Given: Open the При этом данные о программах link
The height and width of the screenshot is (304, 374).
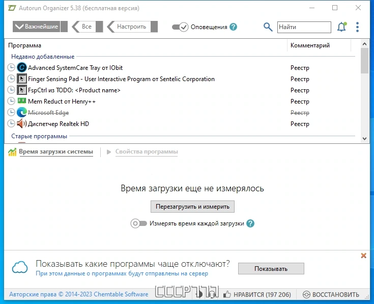Looking at the screenshot, I should [x=122, y=273].
